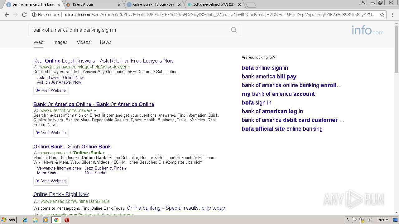The width and height of the screenshot is (399, 224).
Task: Click the Action Center flag icon
Action: point(354,220)
